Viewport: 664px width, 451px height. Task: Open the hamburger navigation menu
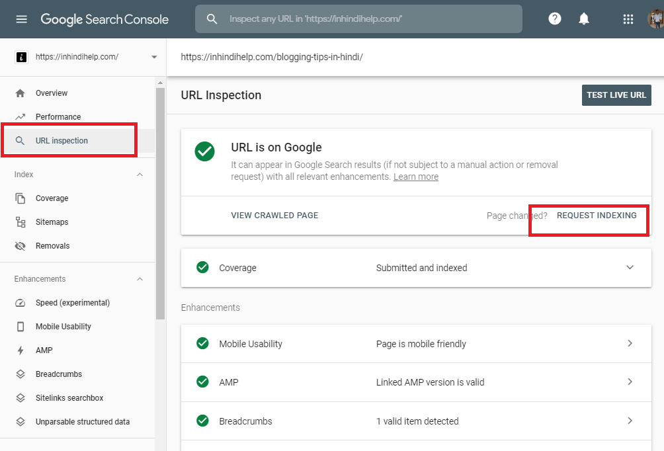pyautogui.click(x=21, y=19)
